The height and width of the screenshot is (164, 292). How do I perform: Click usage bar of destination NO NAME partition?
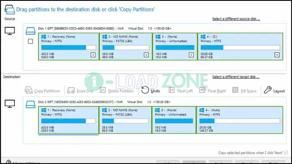(126, 121)
